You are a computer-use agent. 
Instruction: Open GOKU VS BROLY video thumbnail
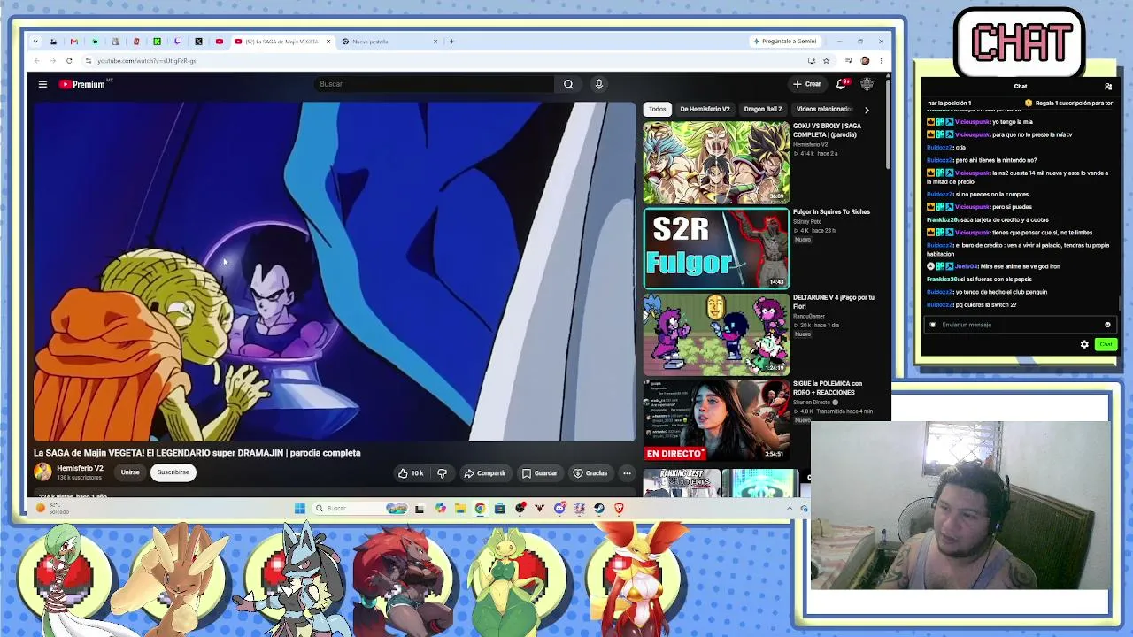[x=716, y=163]
